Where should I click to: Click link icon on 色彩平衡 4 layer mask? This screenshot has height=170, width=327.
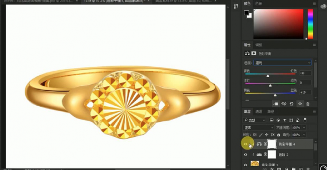[x=265, y=144]
